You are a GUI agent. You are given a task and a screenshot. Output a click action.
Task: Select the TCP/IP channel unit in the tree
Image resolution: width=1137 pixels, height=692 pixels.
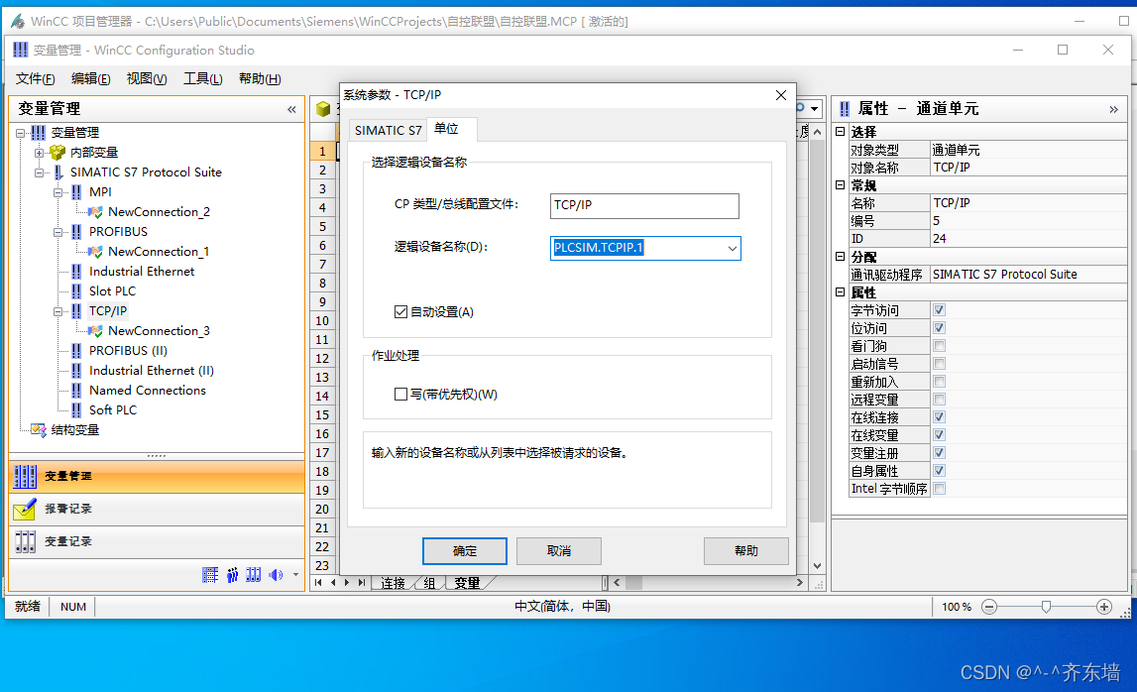click(108, 310)
